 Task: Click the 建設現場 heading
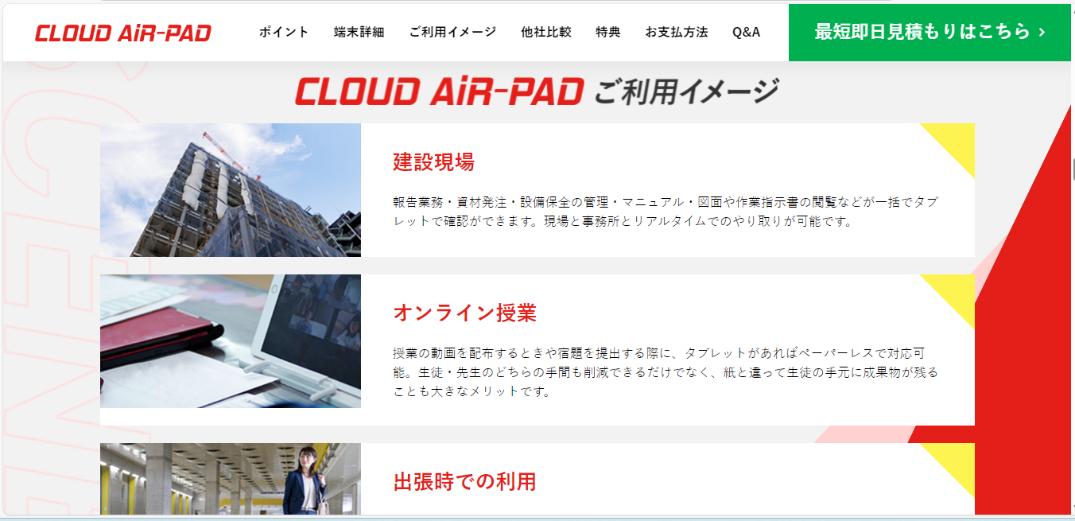click(x=433, y=162)
